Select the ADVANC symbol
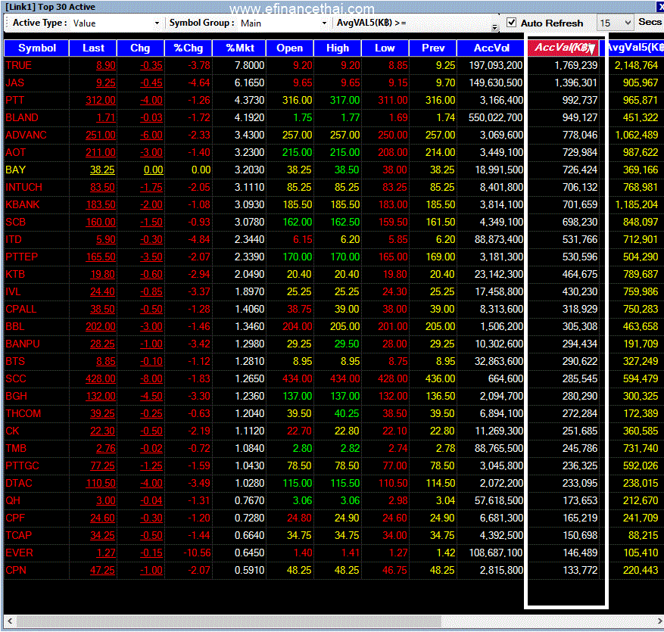Image resolution: width=664 pixels, height=632 pixels. (x=26, y=135)
